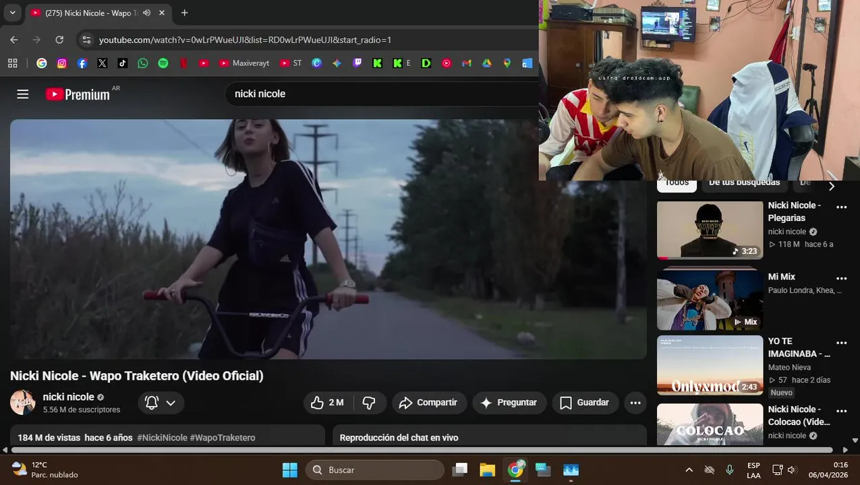Open Google bookmark in bookmarks bar
The width and height of the screenshot is (860, 485).
point(42,63)
